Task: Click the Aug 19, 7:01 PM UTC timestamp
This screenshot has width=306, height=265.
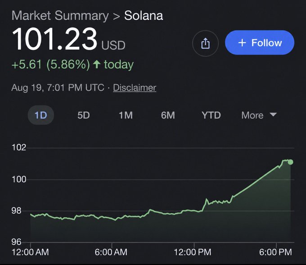Action: tap(58, 87)
